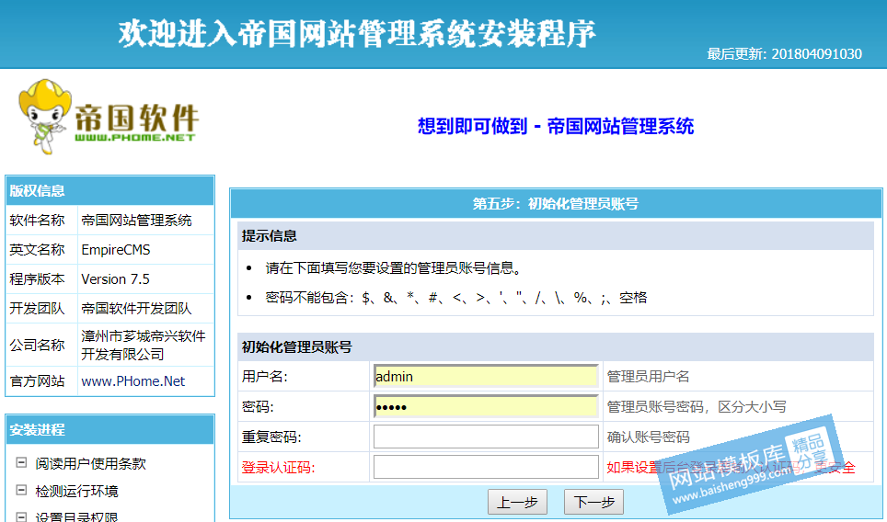Click the 提示信息 section heading
Image resolution: width=887 pixels, height=522 pixels.
pos(270,236)
